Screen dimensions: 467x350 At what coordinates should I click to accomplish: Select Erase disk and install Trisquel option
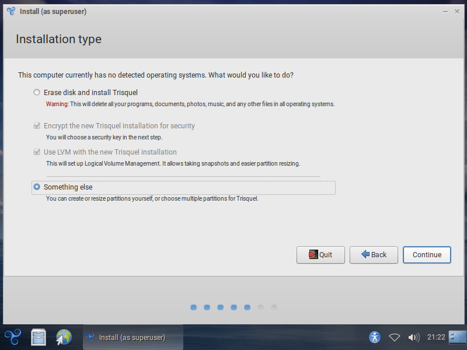[x=37, y=93]
